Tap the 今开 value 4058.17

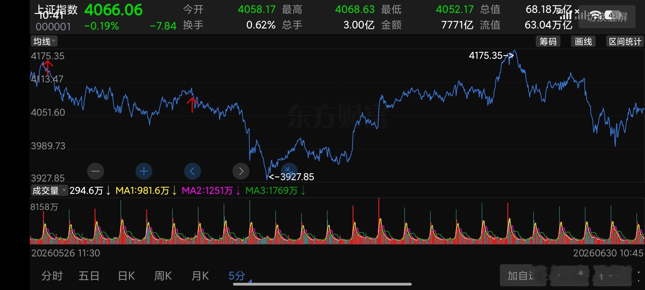pos(257,10)
